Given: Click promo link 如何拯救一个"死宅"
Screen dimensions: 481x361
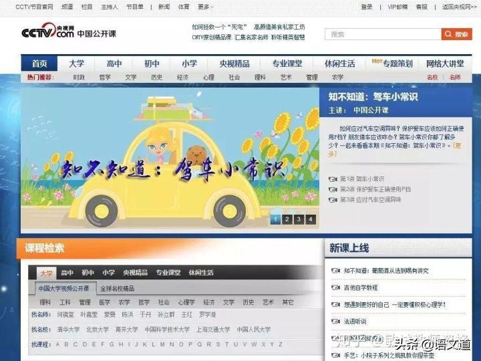Looking at the screenshot, I should (219, 27).
